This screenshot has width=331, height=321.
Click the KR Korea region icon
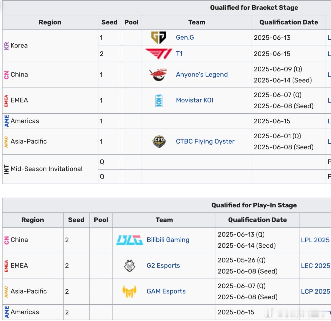(x=7, y=46)
